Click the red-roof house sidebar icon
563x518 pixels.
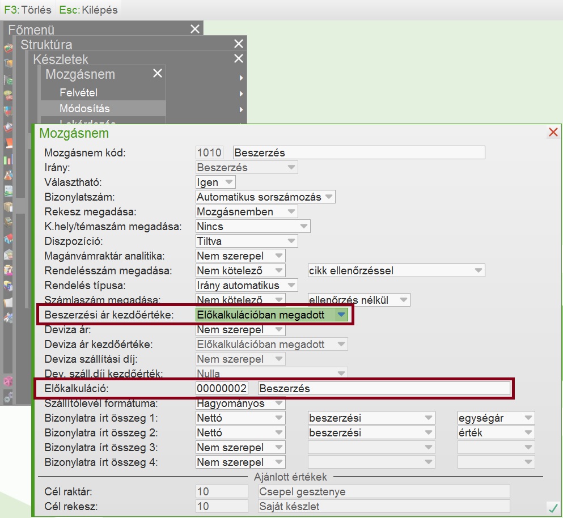tap(9, 239)
